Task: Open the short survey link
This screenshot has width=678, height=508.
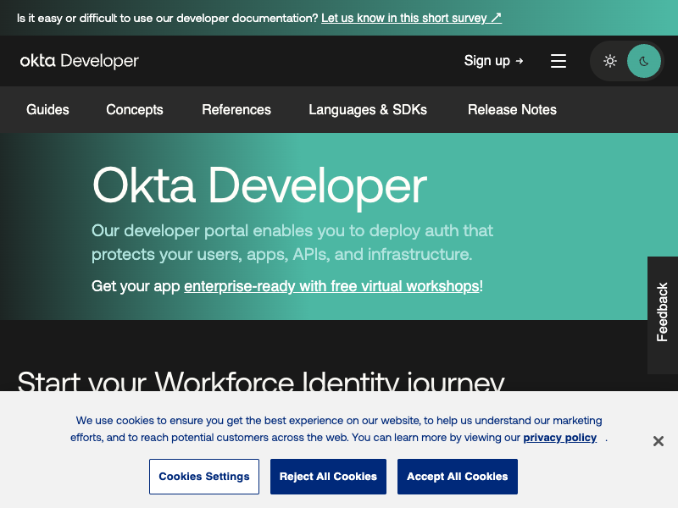Action: point(411,18)
